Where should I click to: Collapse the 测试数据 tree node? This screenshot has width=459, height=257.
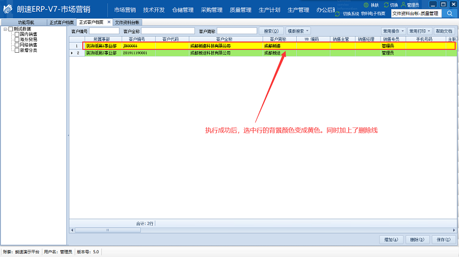5,29
